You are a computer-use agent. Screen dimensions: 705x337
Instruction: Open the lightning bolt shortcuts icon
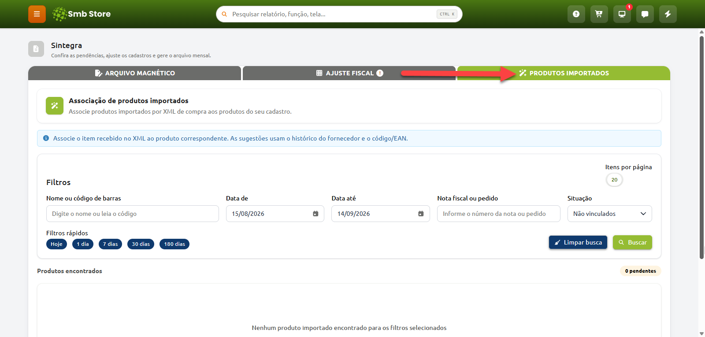[668, 14]
